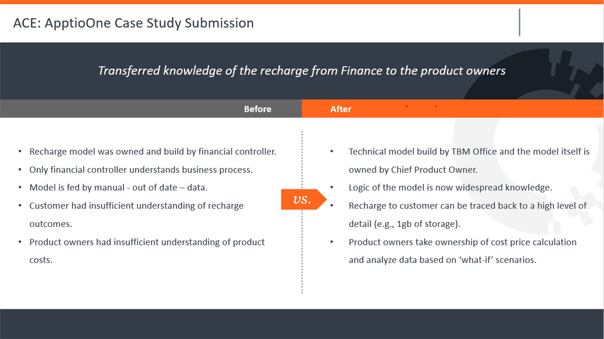Click the 'Before' column header

point(257,109)
